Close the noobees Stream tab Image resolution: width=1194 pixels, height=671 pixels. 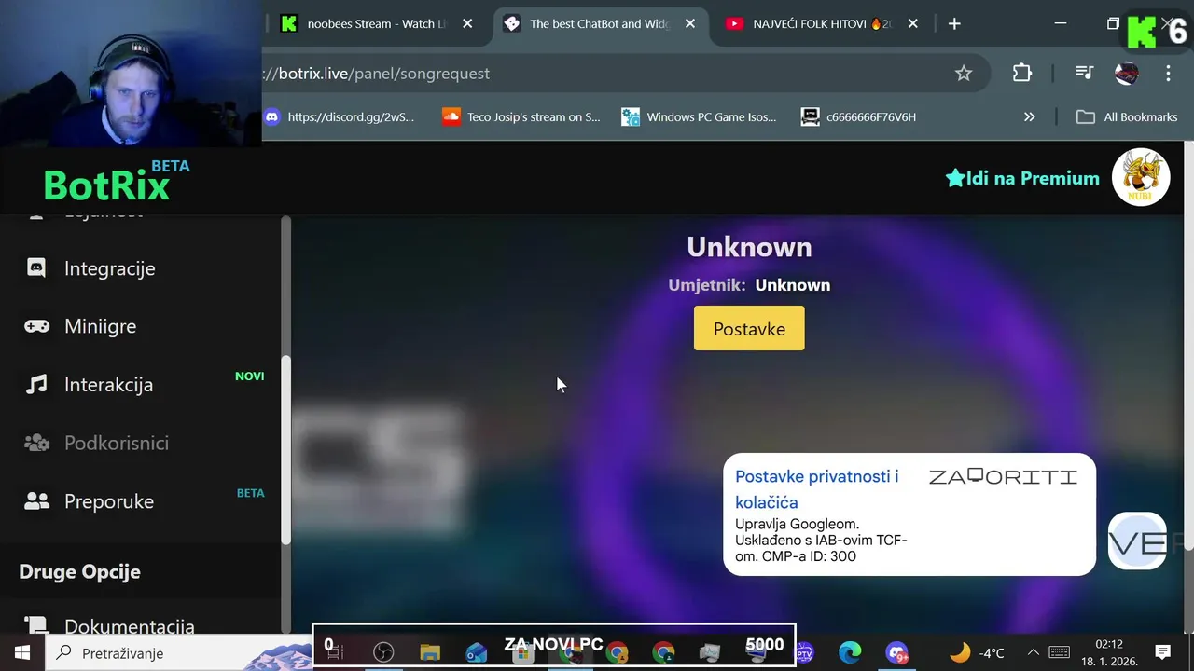click(x=467, y=24)
